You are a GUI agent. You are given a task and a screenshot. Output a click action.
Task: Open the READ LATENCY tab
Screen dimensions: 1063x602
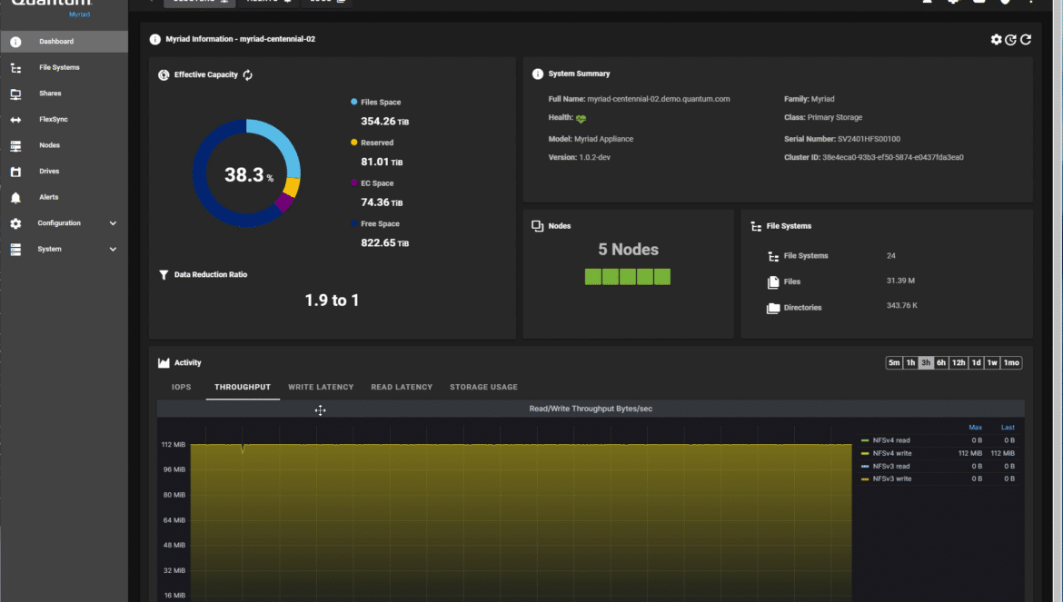point(402,388)
